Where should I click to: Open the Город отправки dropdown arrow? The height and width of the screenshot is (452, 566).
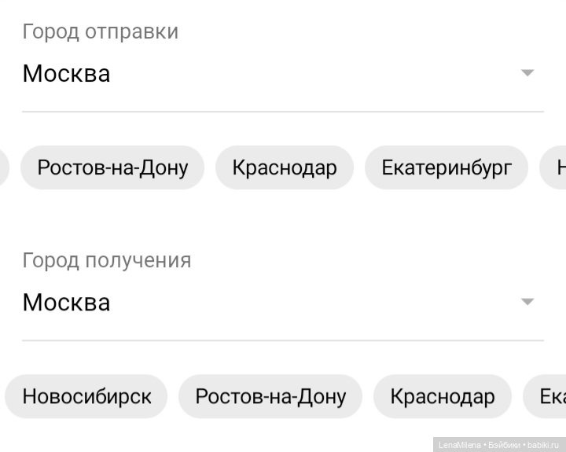[x=527, y=73]
